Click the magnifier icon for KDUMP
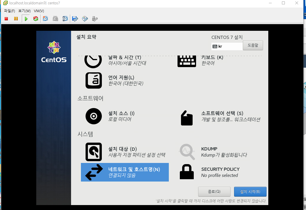306x210 pixels. click(x=187, y=152)
